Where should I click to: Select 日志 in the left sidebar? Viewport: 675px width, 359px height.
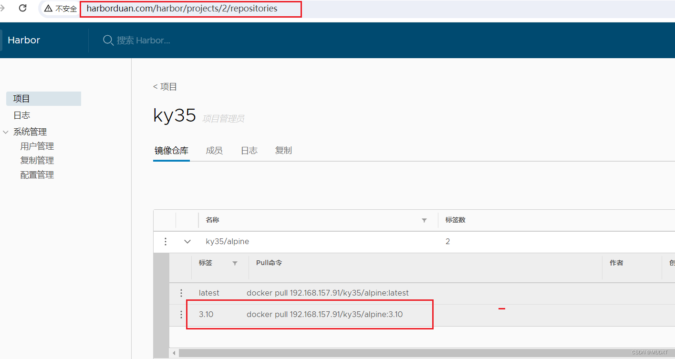(21, 115)
